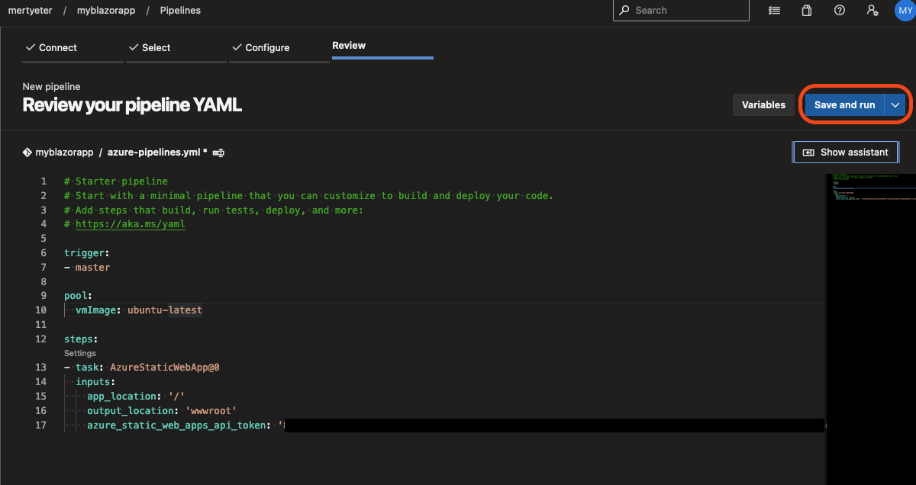This screenshot has width=916, height=485.
Task: Click the pool: line
Action: (x=78, y=296)
